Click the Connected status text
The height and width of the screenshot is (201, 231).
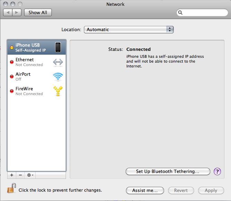tap(138, 49)
